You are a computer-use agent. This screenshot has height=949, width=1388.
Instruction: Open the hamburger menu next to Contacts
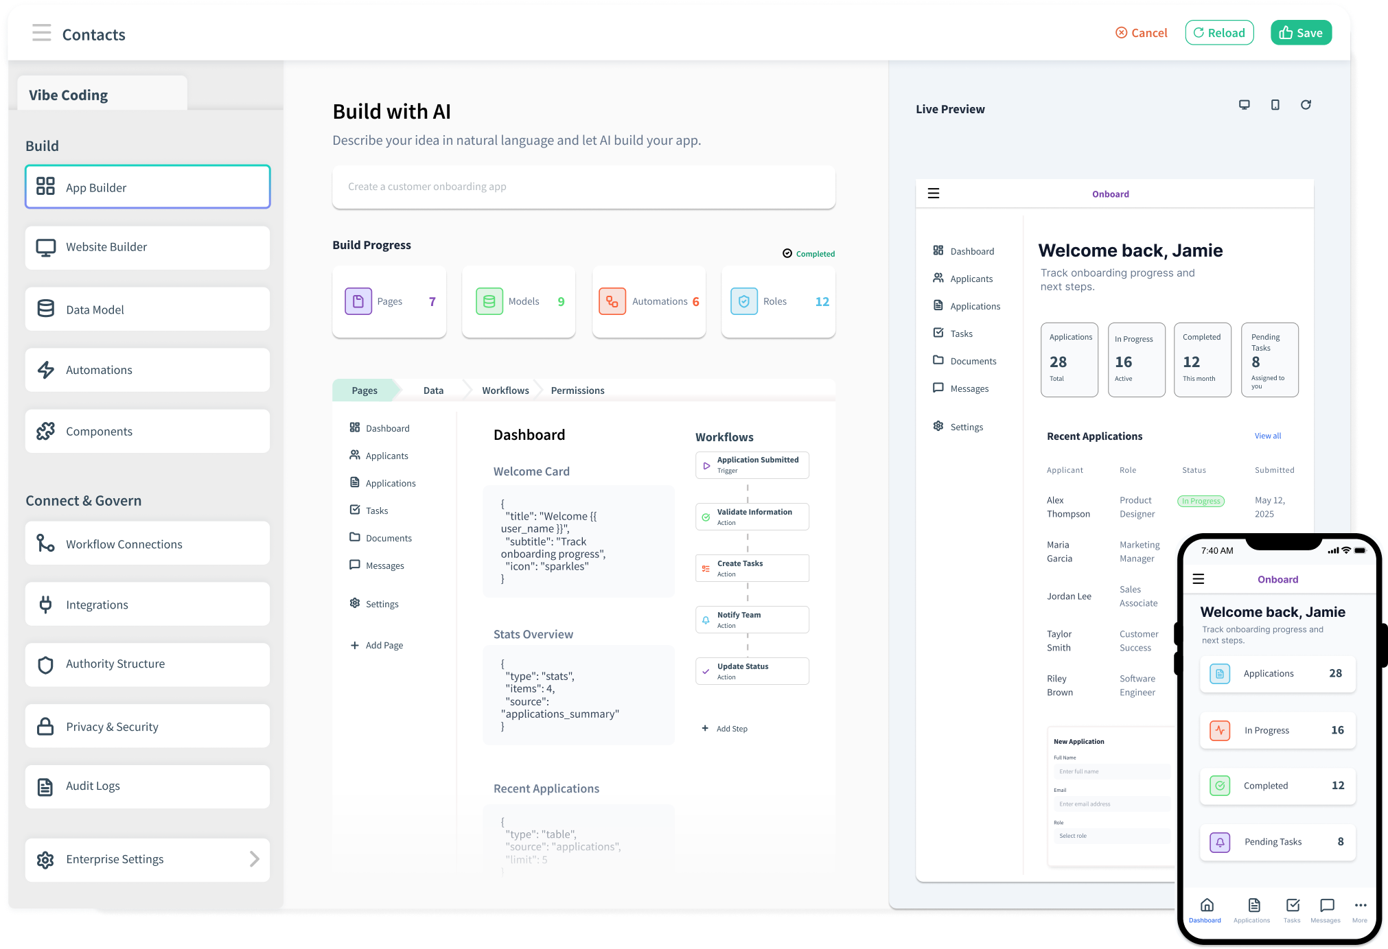coord(41,33)
